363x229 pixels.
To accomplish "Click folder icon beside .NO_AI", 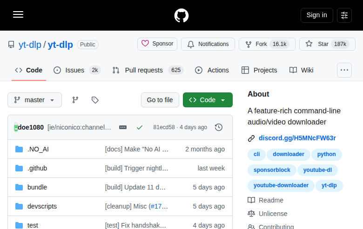I will coord(19,149).
